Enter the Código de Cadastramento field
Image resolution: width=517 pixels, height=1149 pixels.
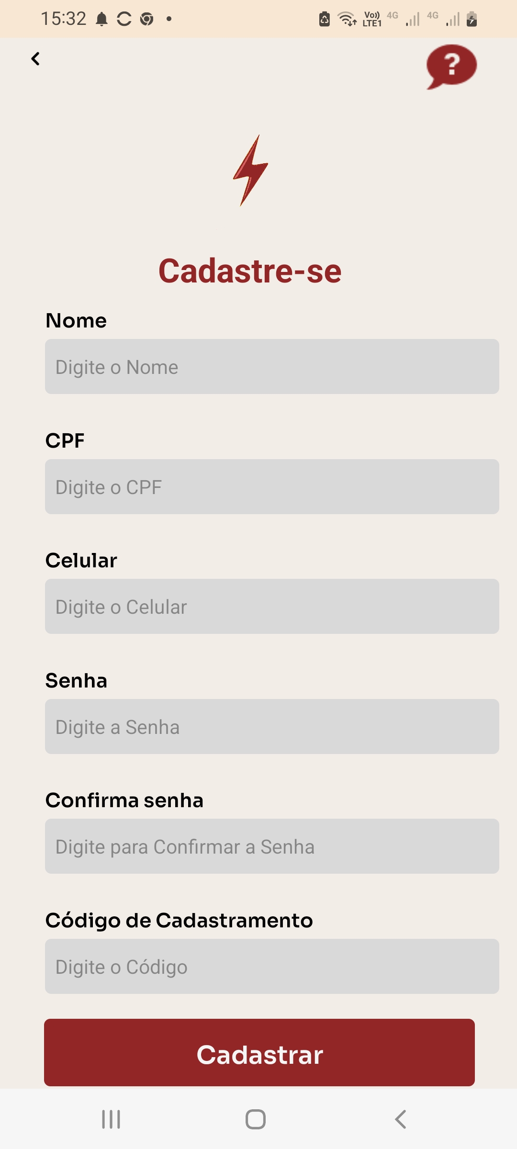click(x=272, y=967)
